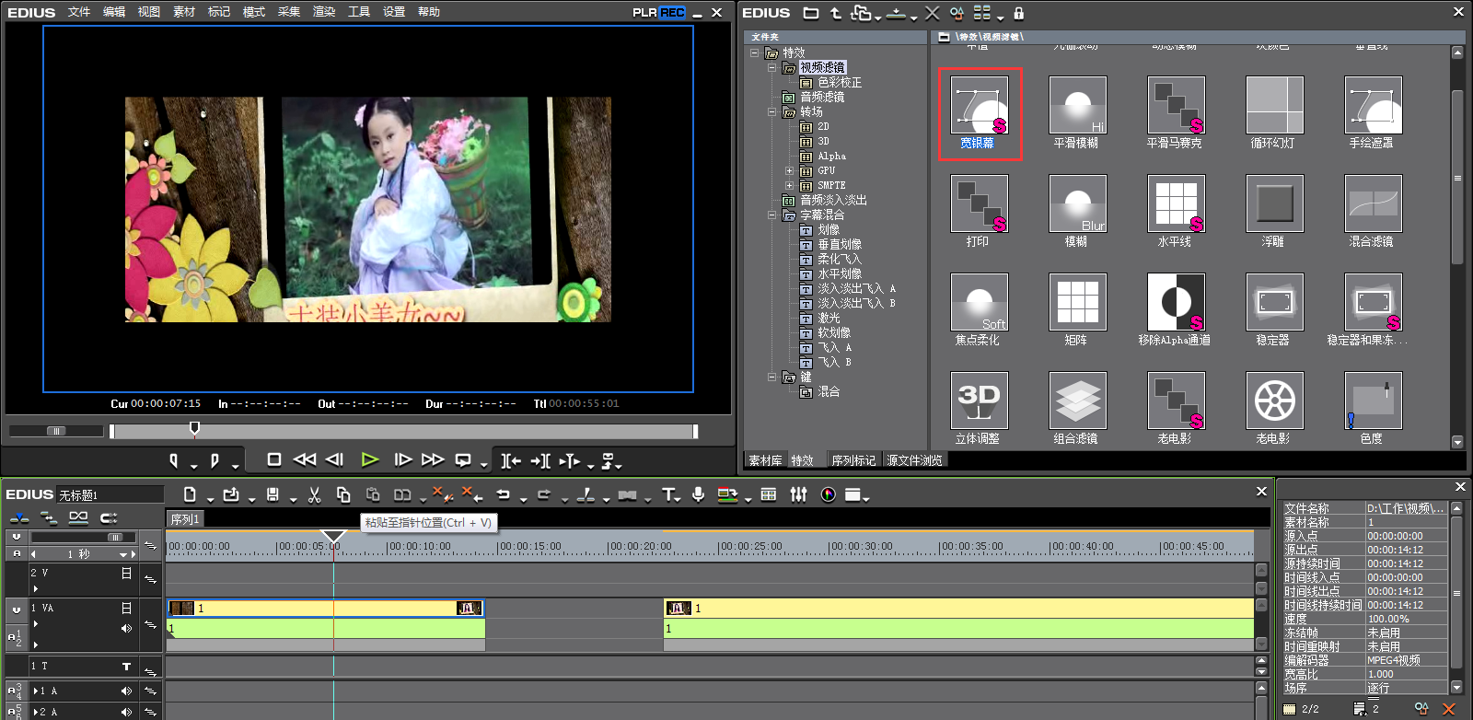The height and width of the screenshot is (720, 1473).
Task: Toggle the speaker on the 1 A track
Action: [126, 691]
